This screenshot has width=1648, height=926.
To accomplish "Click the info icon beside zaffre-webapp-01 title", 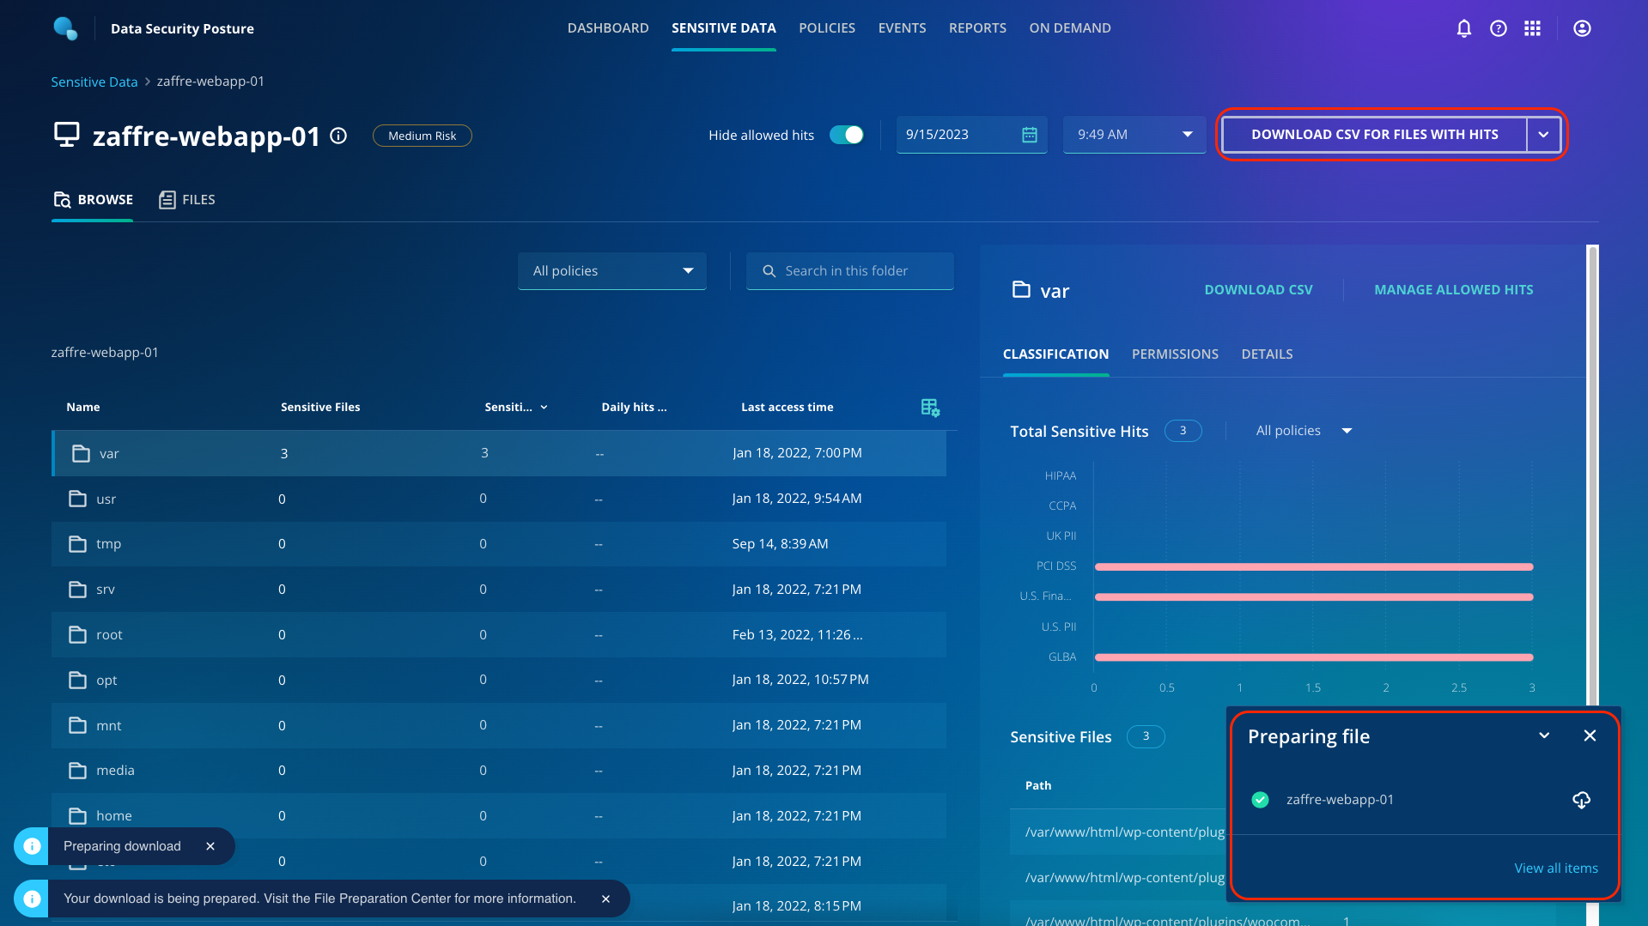I will pos(338,136).
